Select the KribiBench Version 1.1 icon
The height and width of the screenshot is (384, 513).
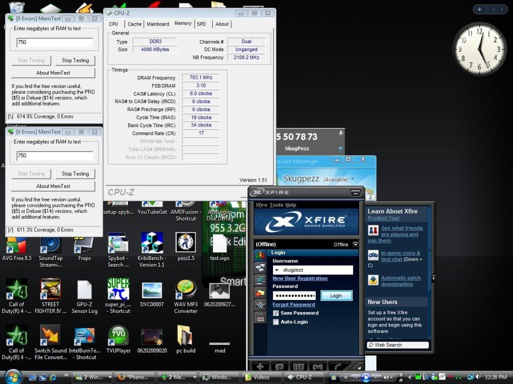pyautogui.click(x=152, y=250)
